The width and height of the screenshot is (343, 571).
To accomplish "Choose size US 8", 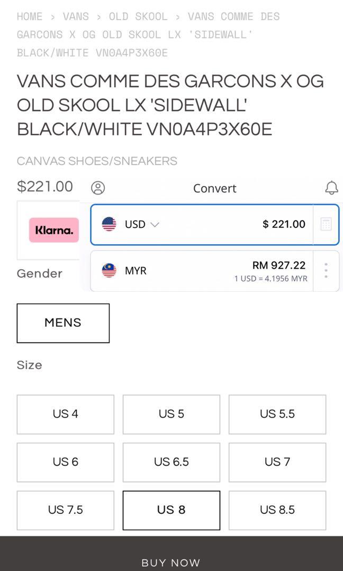I will 171,510.
